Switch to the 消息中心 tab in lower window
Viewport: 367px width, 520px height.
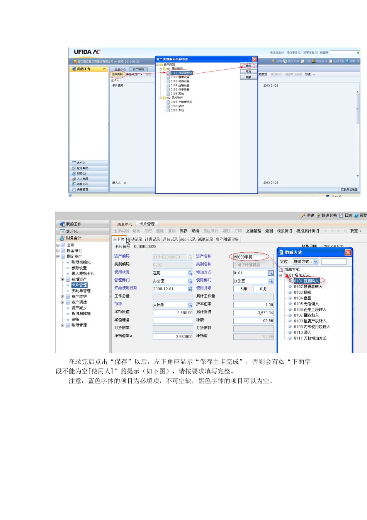point(125,224)
